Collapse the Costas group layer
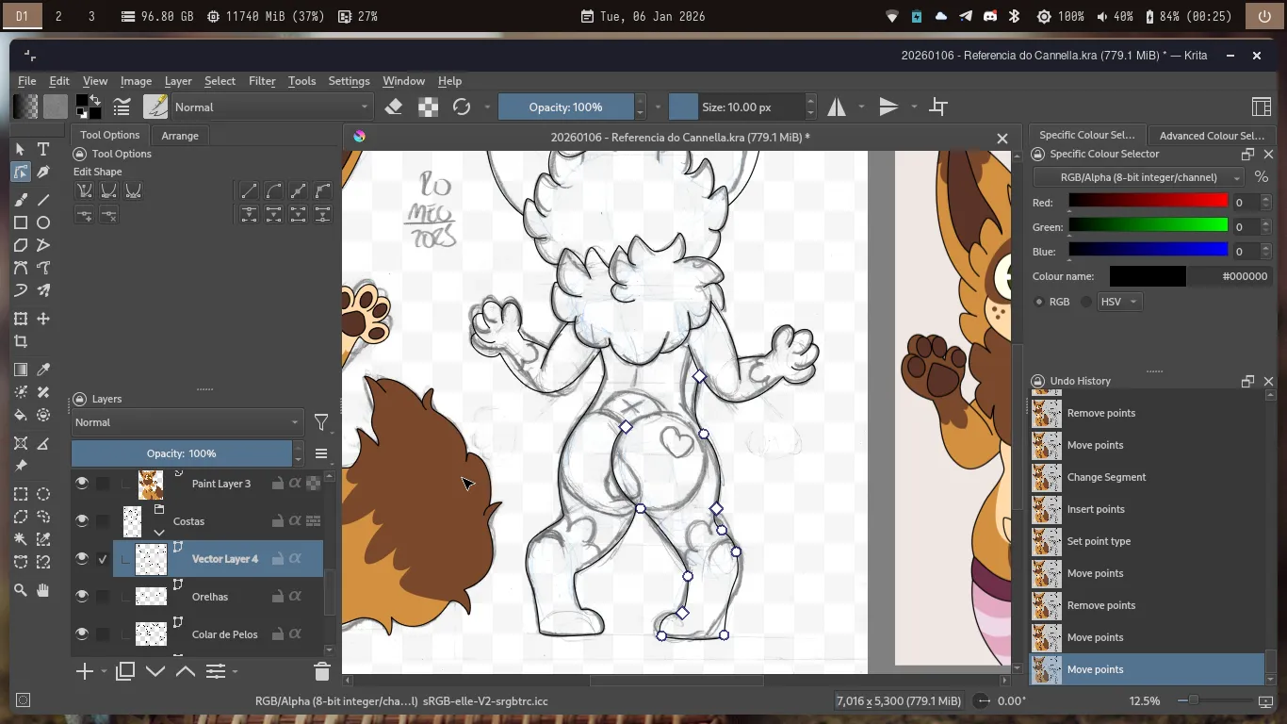This screenshot has width=1287, height=724. [x=159, y=533]
